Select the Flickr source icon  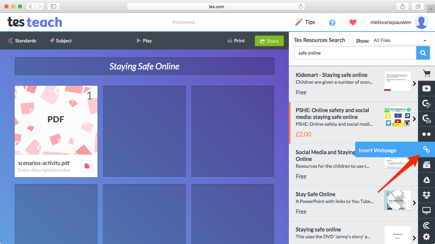click(x=427, y=134)
